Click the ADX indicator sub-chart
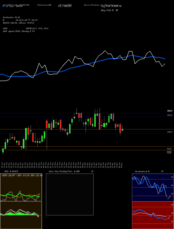Image resolution: width=174 pixels, height=229 pixels. [x=21, y=187]
